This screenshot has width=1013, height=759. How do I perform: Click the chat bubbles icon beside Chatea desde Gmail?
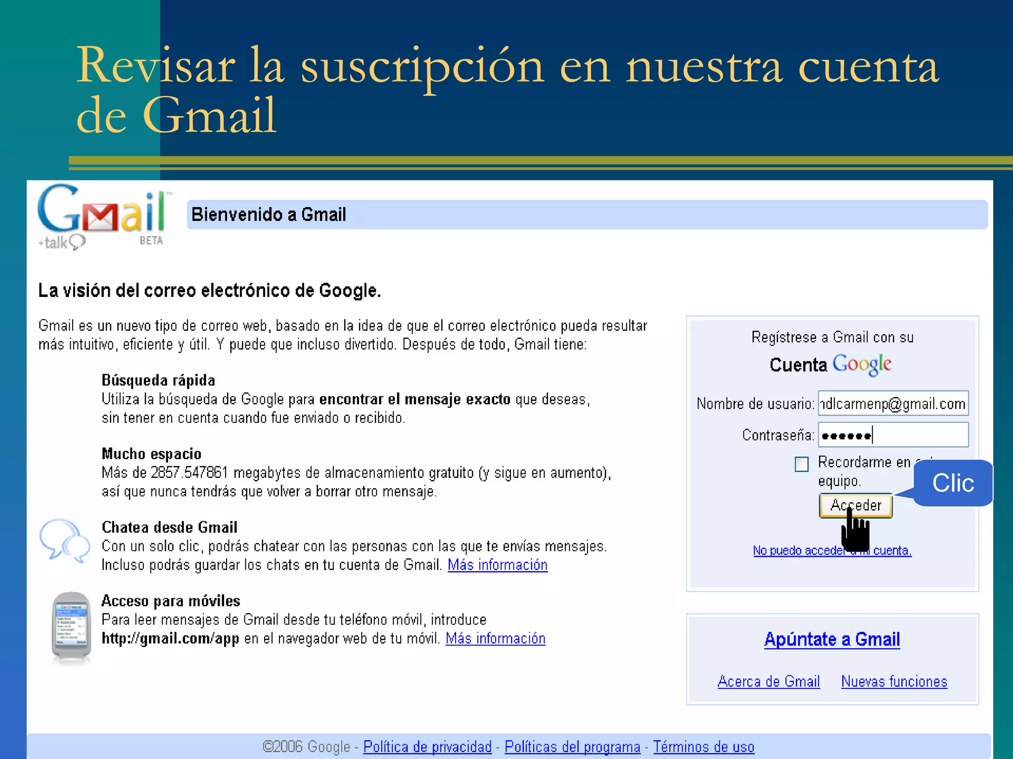(x=65, y=540)
